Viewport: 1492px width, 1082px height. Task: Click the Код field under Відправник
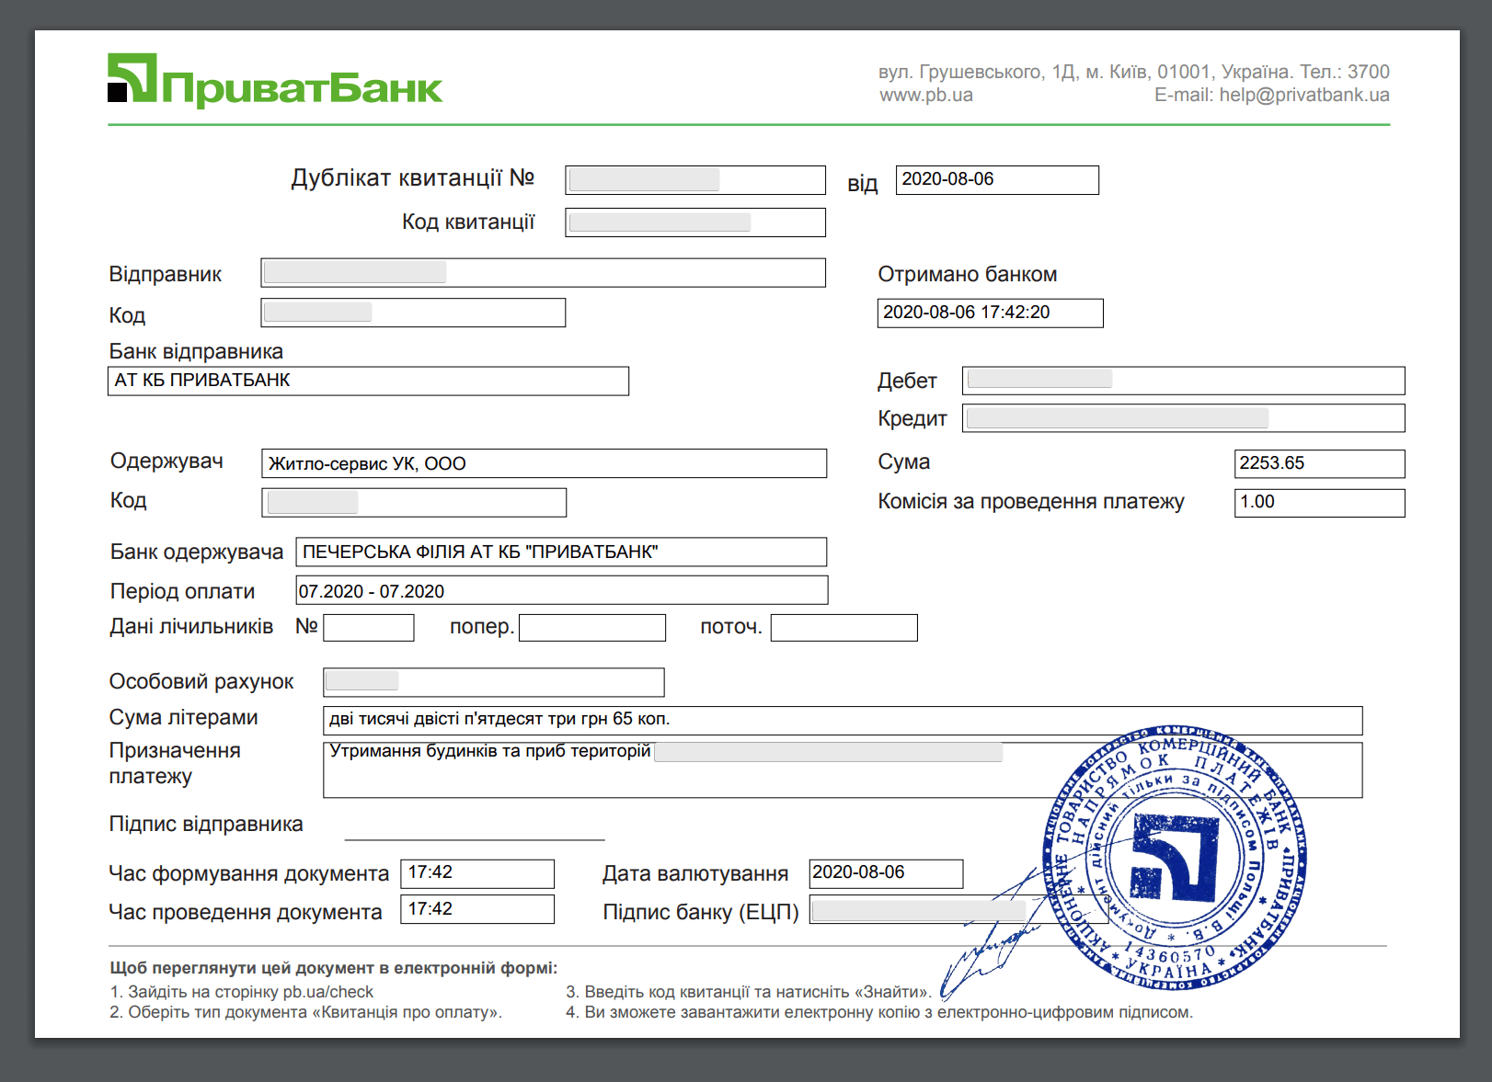point(413,313)
